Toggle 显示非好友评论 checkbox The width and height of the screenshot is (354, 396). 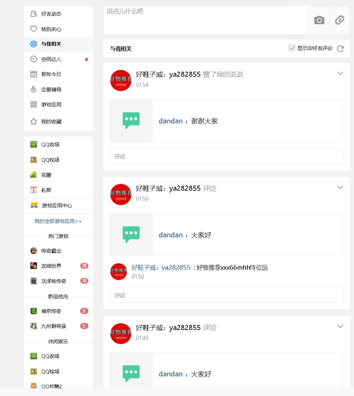click(x=292, y=48)
